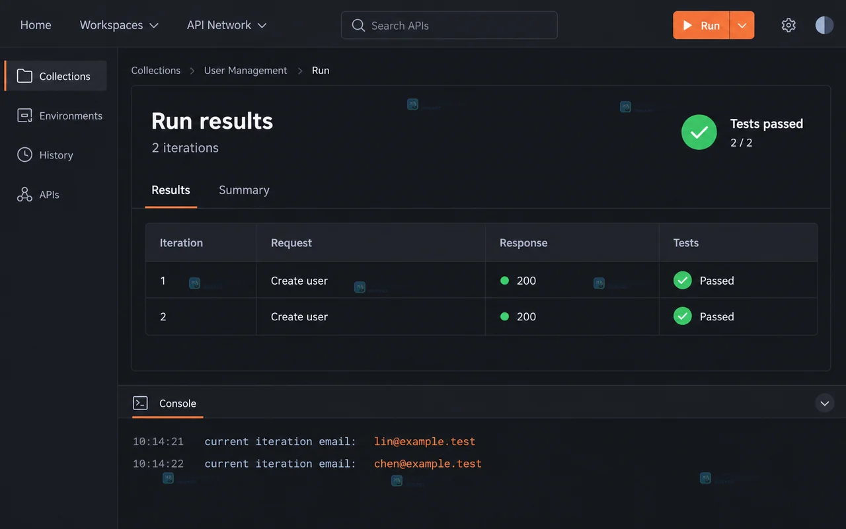Image resolution: width=846 pixels, height=529 pixels.
Task: Switch to the Summary tab
Action: pyautogui.click(x=244, y=190)
